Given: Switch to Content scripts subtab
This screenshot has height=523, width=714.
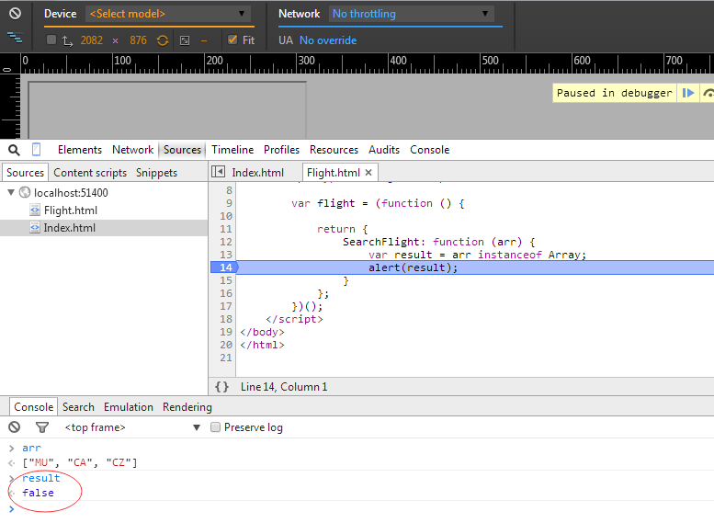Looking at the screenshot, I should pos(90,173).
